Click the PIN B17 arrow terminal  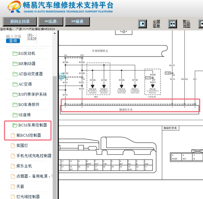[104, 86]
